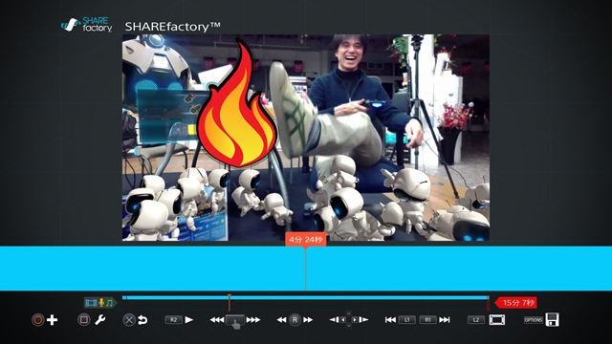Viewport: 612px width, 344px height.
Task: Open full-screen preview frame icon
Action: pos(497,320)
